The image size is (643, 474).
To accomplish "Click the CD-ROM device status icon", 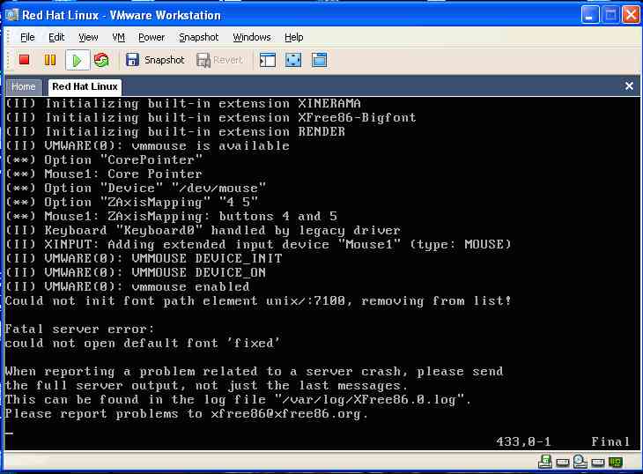I will coord(580,462).
